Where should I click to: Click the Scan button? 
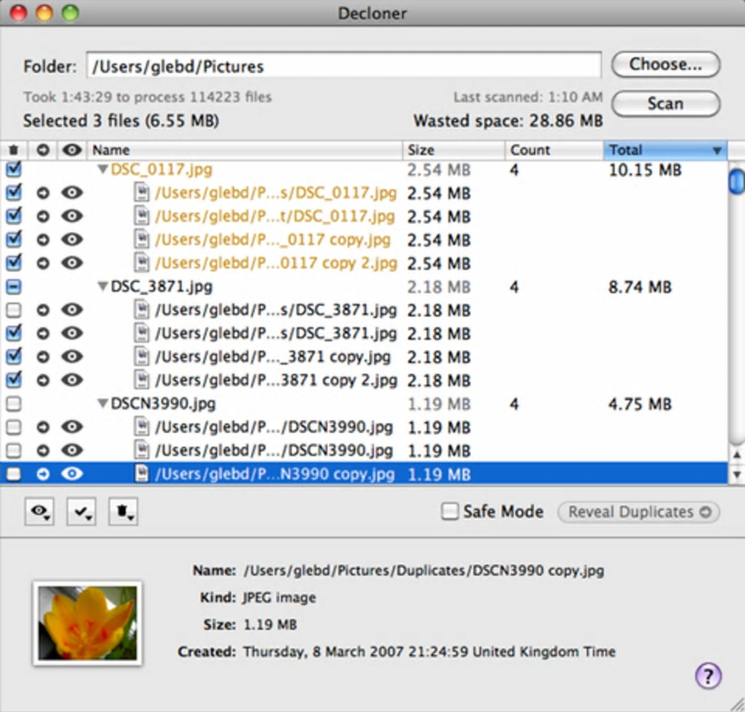click(x=665, y=104)
